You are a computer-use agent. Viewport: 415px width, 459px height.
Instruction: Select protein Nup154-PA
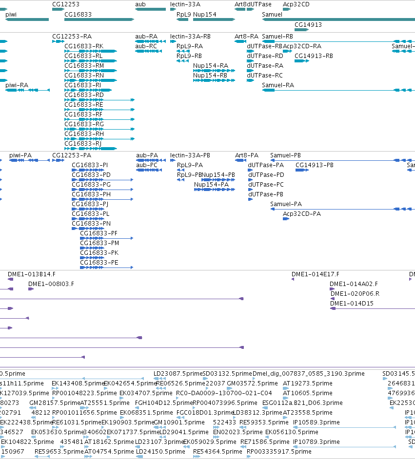click(211, 184)
